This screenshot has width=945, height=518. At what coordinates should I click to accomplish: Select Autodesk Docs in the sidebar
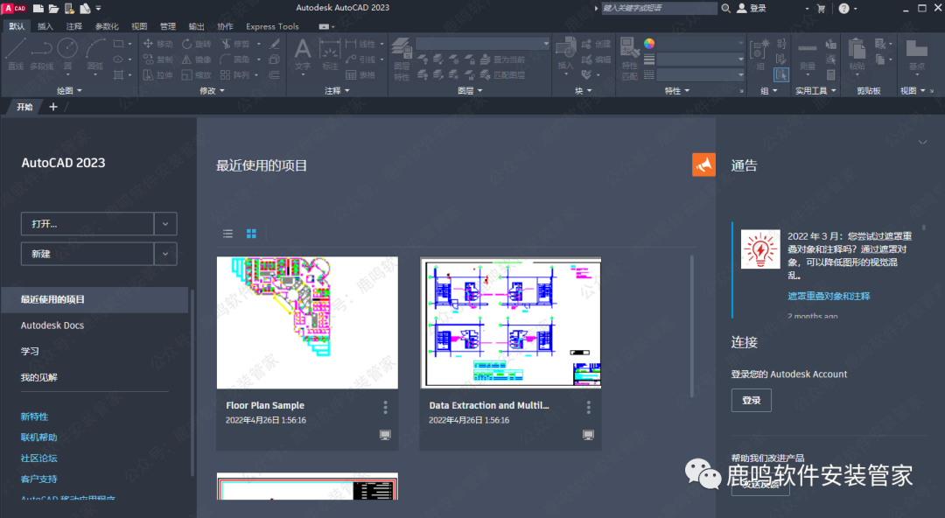[x=52, y=325]
